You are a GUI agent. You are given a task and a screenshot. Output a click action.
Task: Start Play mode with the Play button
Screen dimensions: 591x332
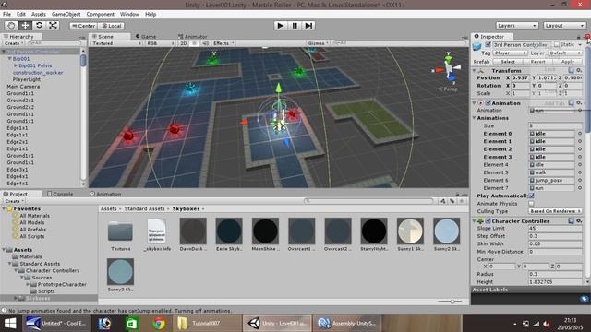point(280,25)
